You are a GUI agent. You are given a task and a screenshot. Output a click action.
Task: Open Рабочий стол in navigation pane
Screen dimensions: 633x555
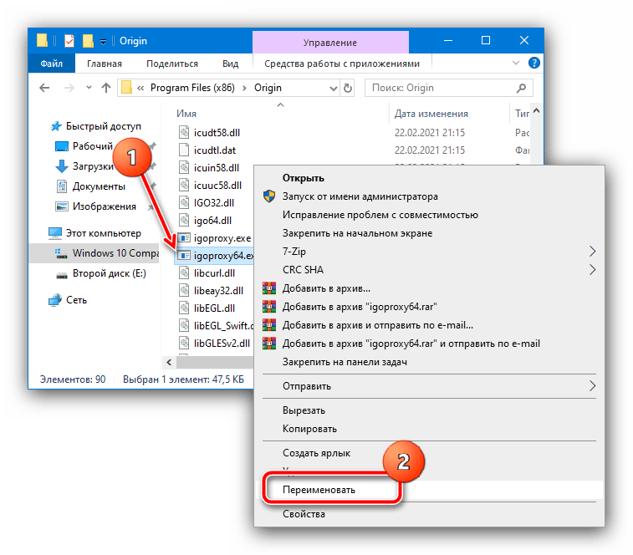pyautogui.click(x=84, y=146)
